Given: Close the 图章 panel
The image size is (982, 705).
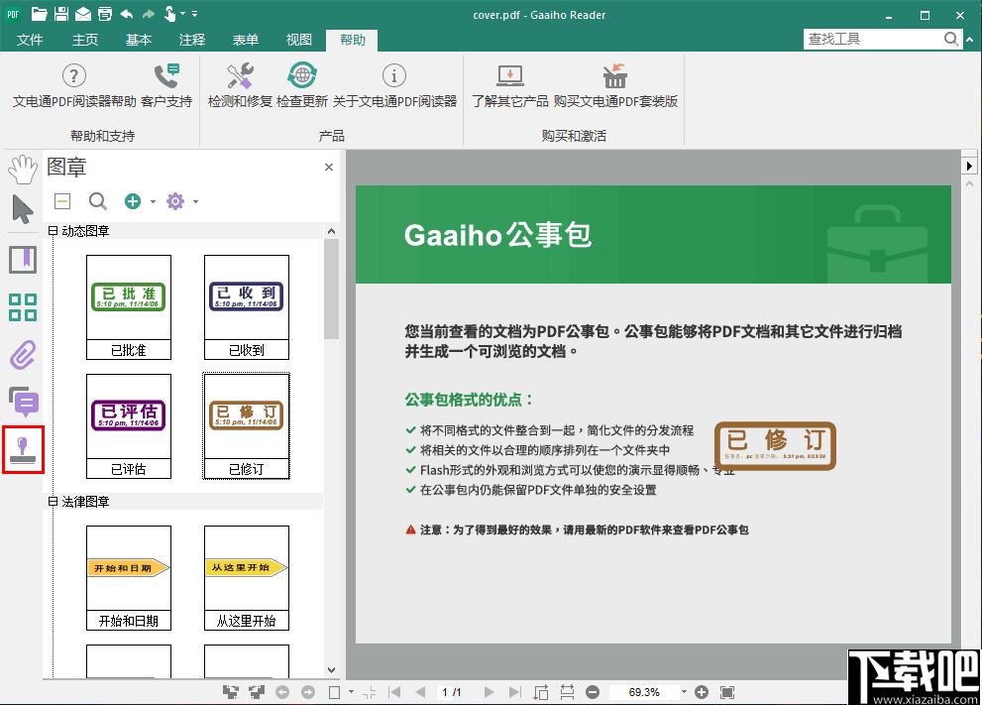Looking at the screenshot, I should point(329,167).
